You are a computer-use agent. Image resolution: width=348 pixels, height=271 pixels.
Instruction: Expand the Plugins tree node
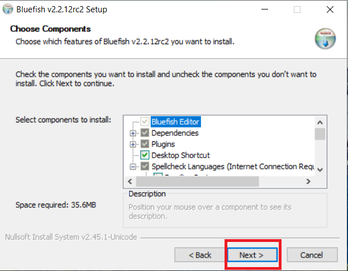coord(133,144)
